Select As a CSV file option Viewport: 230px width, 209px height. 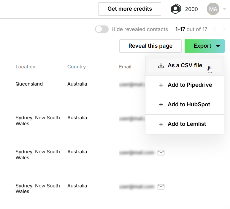click(x=185, y=65)
